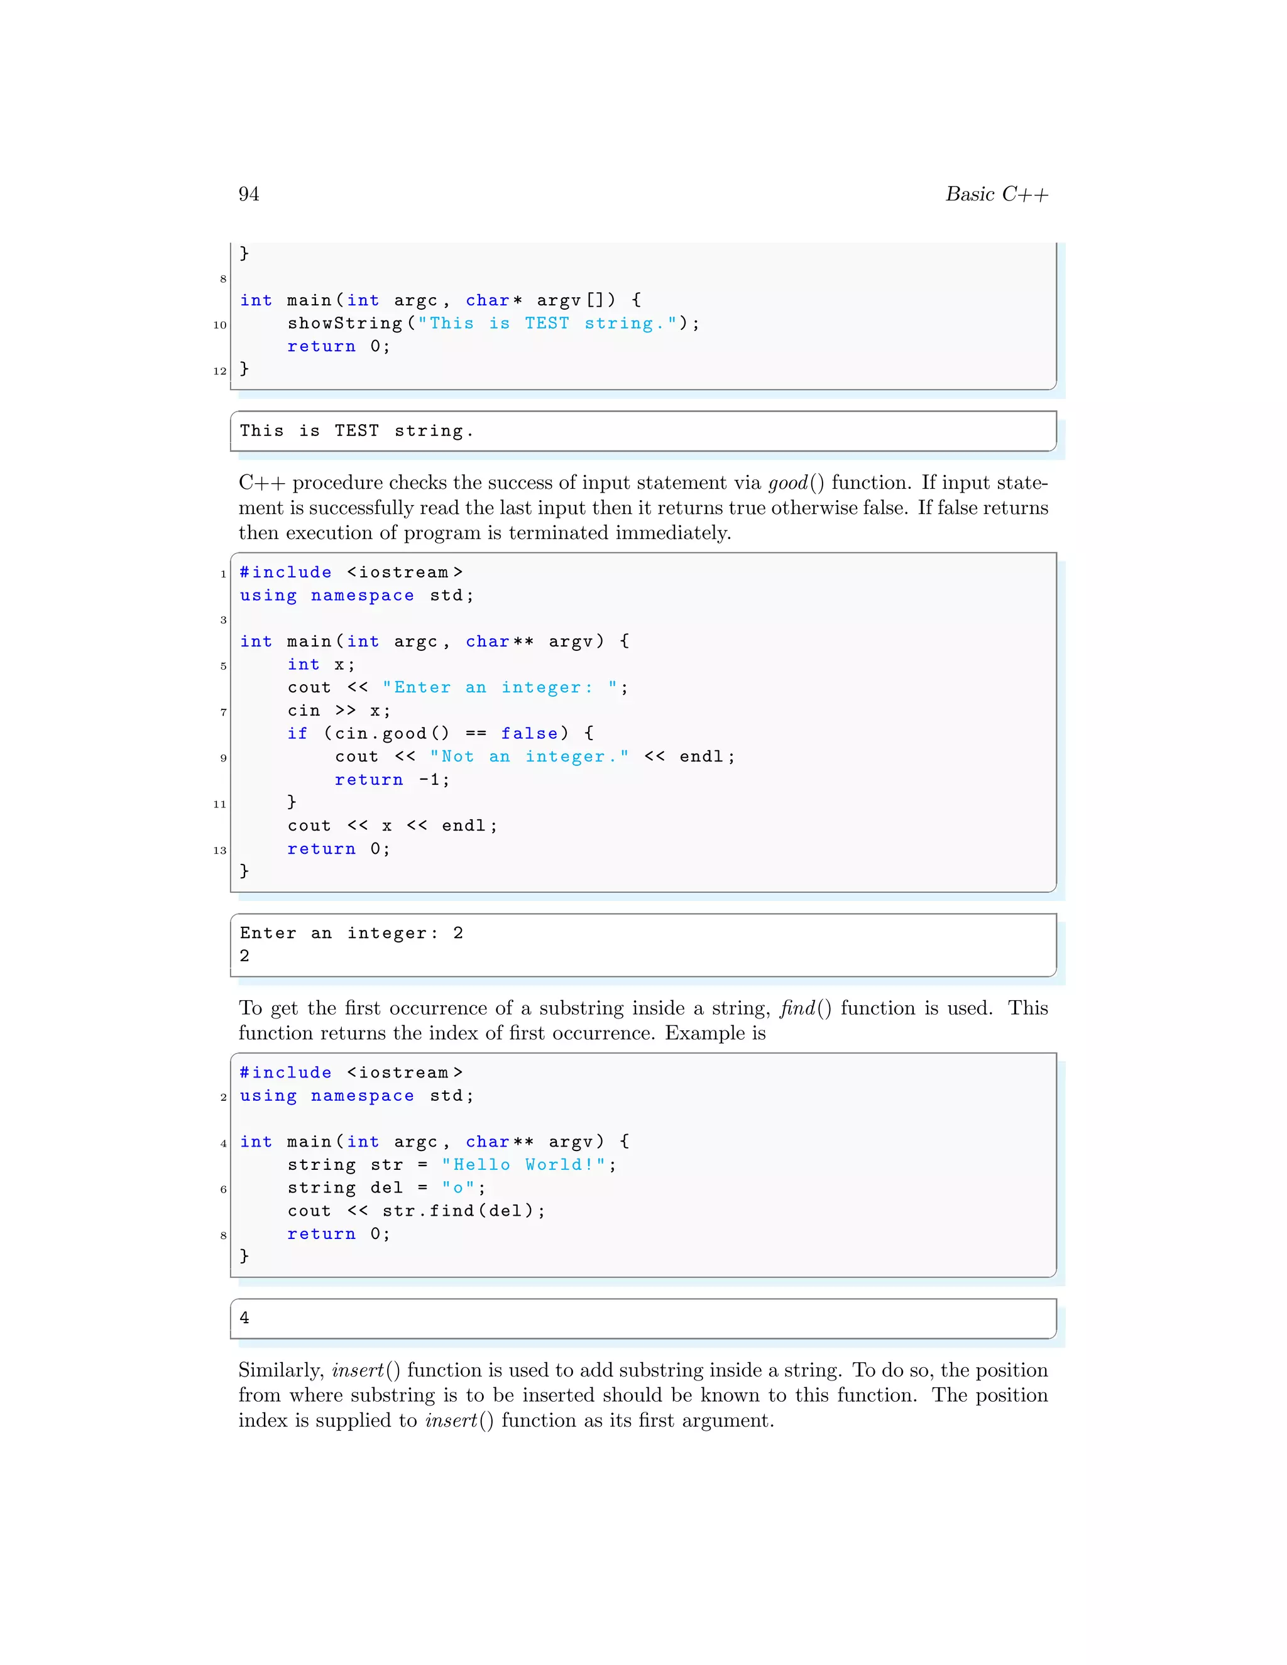
Task: Click the italic word good() in the paragraph
Action: 796,483
